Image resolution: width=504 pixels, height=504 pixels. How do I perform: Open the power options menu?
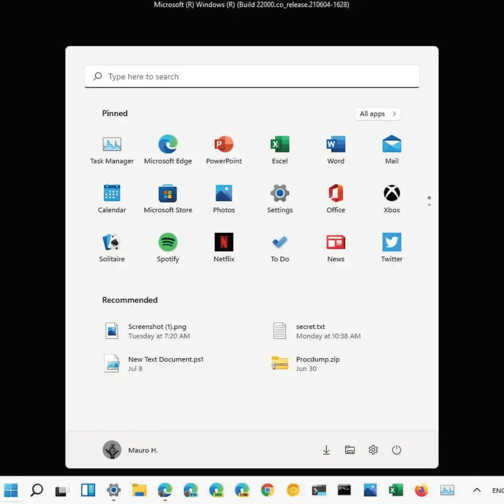[x=396, y=449]
